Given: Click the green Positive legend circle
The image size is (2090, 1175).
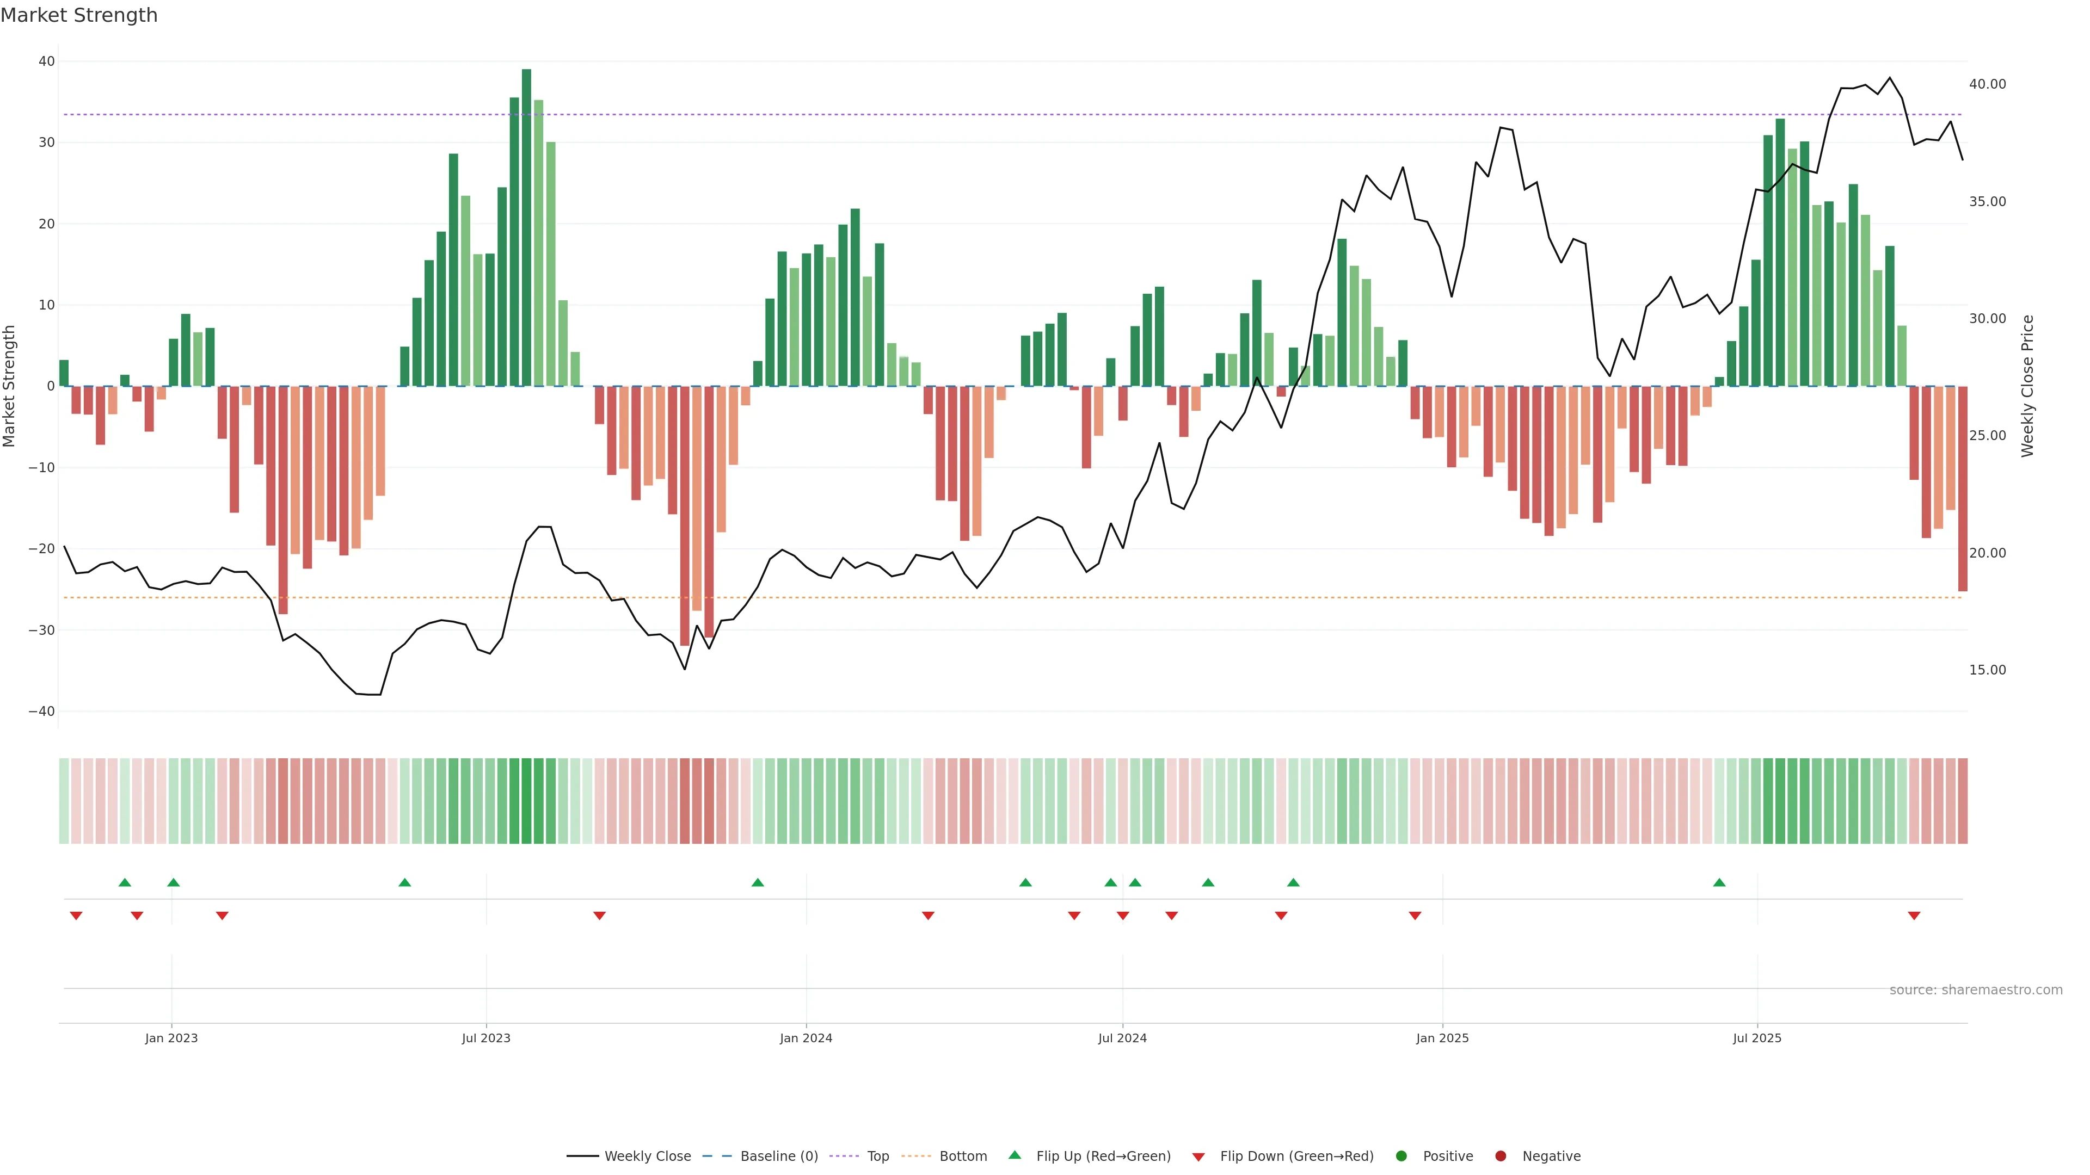Looking at the screenshot, I should click(x=1401, y=1157).
